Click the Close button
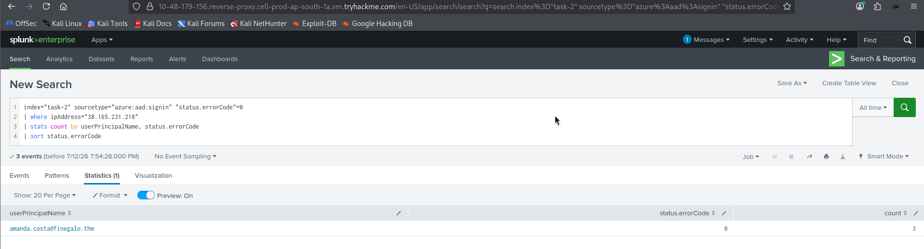The height and width of the screenshot is (249, 924). pyautogui.click(x=900, y=83)
